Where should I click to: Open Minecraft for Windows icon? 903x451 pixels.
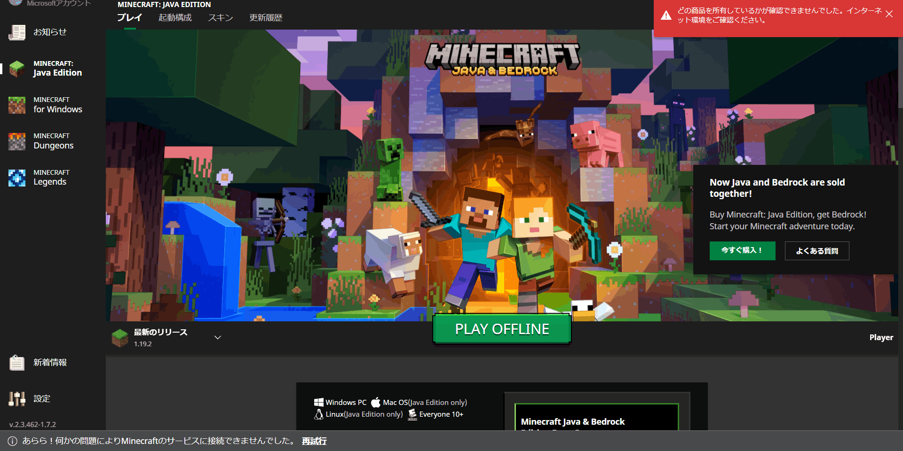click(17, 105)
